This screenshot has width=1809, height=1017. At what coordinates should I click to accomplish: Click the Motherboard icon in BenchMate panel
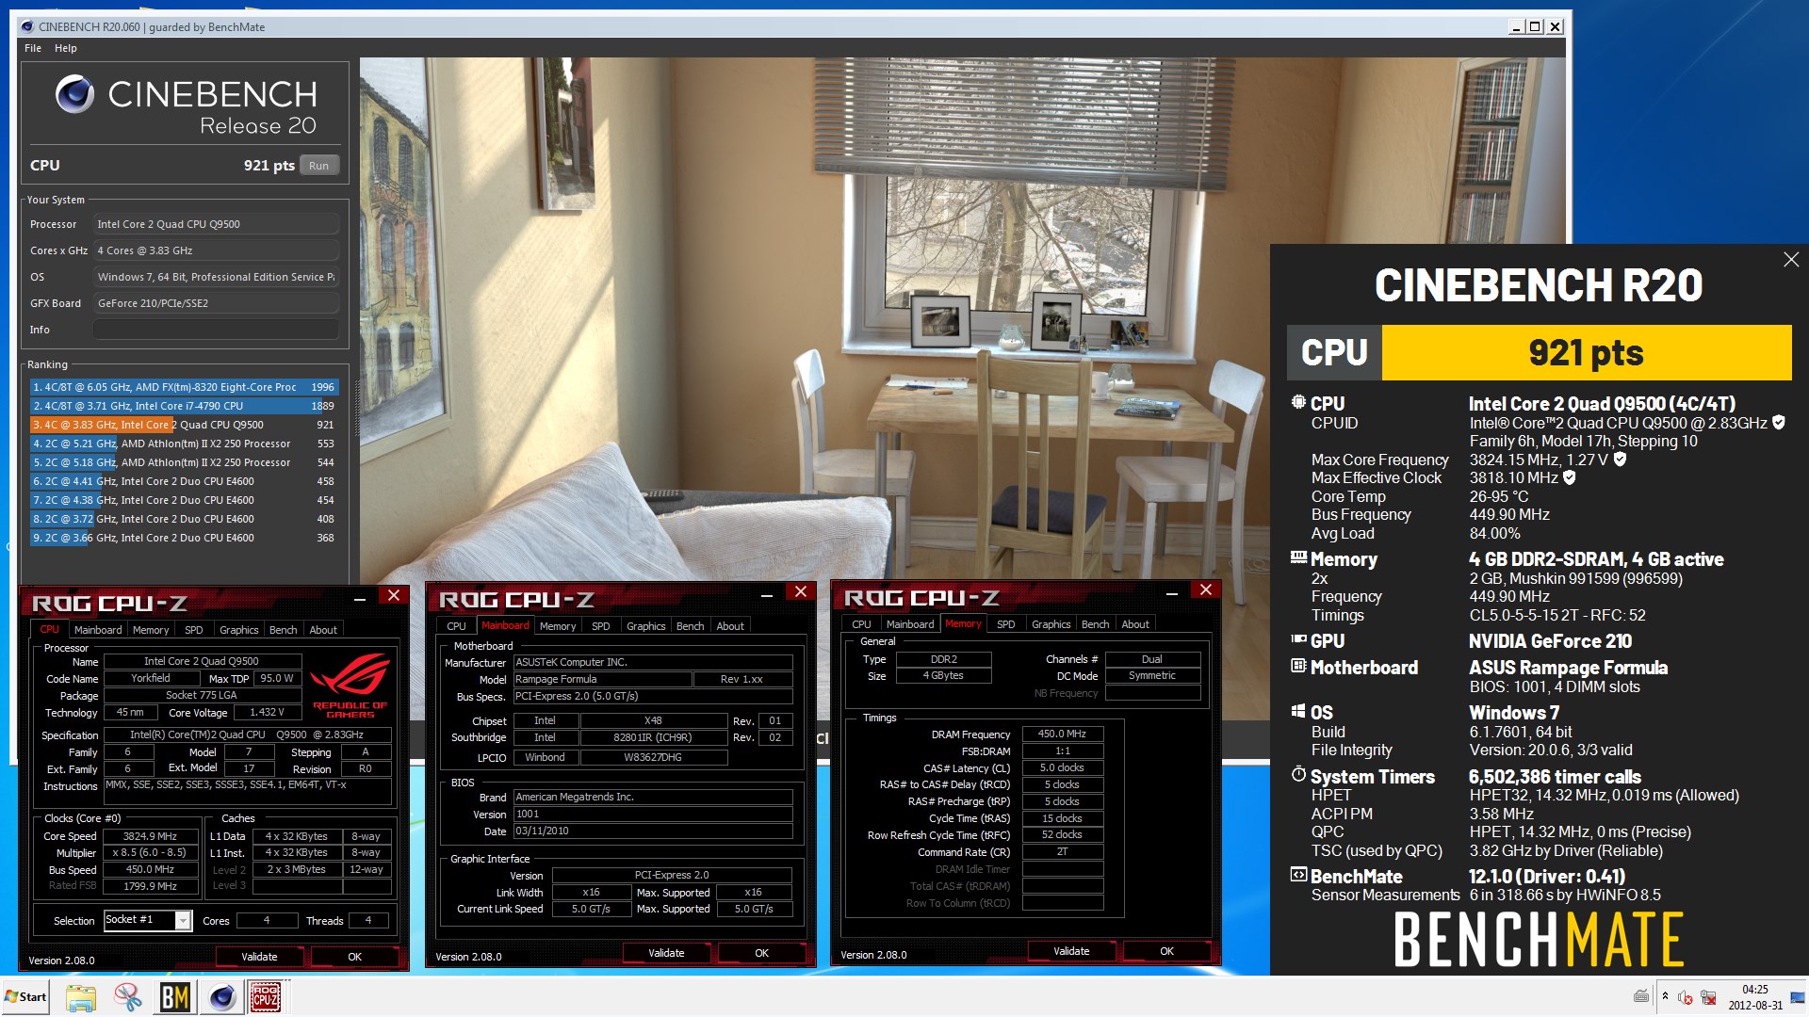1298,666
